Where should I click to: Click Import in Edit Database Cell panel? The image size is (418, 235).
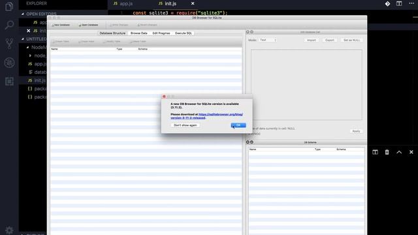[x=312, y=40]
